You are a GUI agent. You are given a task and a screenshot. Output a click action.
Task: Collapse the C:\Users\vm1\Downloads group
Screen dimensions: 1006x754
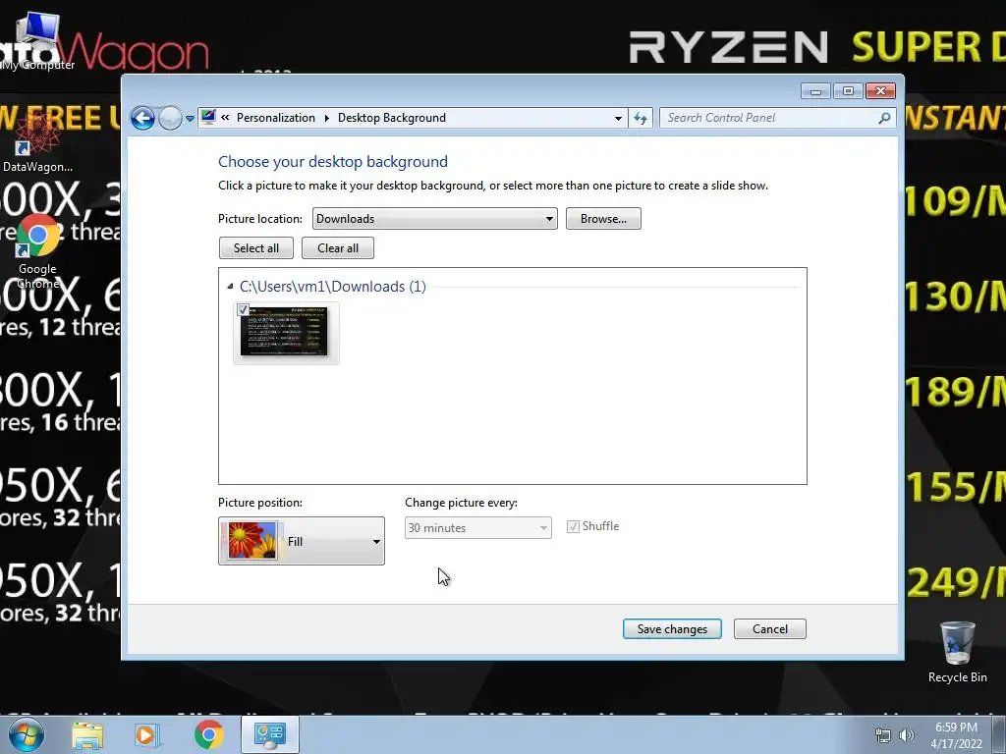pyautogui.click(x=230, y=287)
